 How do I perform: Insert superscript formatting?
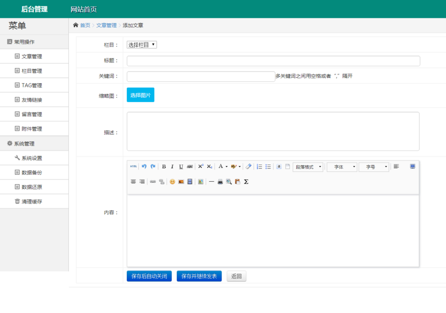(200, 167)
